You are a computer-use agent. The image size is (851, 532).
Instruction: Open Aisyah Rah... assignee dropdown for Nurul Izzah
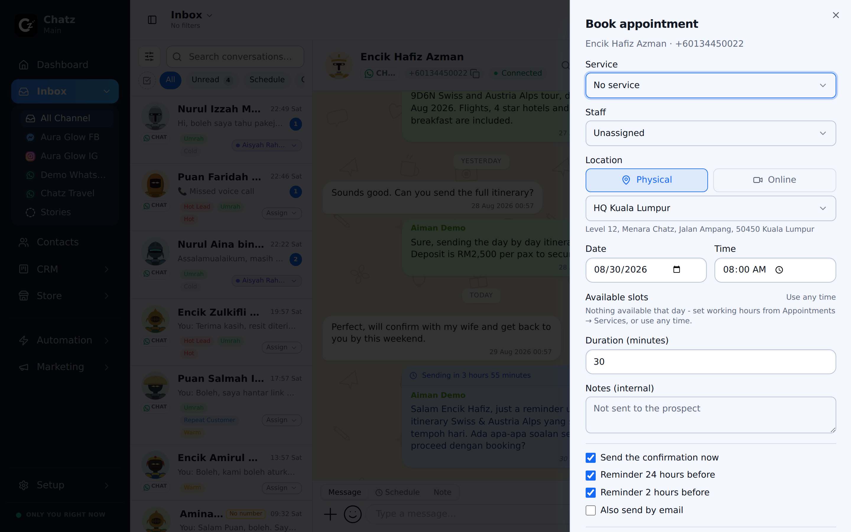pyautogui.click(x=267, y=145)
